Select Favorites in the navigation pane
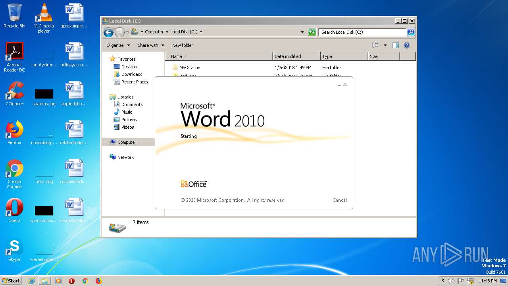The image size is (508, 286). pos(126,59)
